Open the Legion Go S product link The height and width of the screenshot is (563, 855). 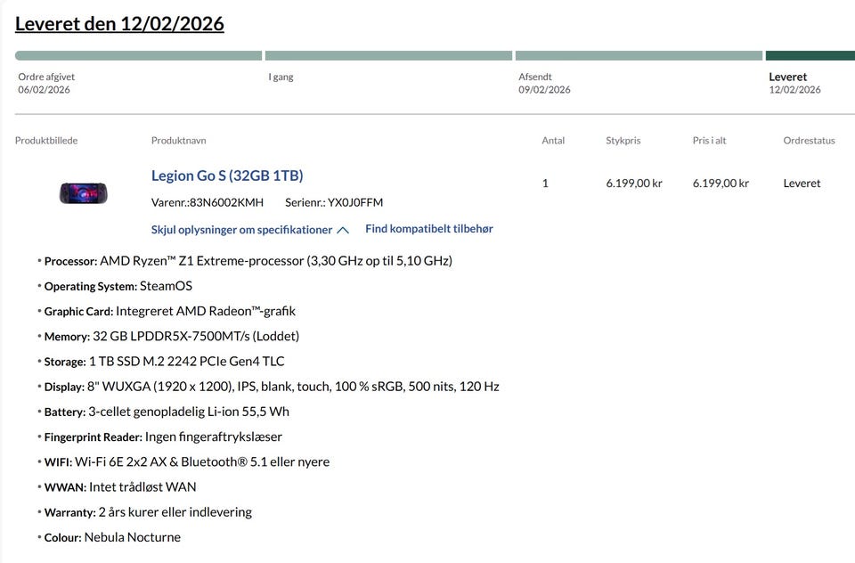pos(227,175)
